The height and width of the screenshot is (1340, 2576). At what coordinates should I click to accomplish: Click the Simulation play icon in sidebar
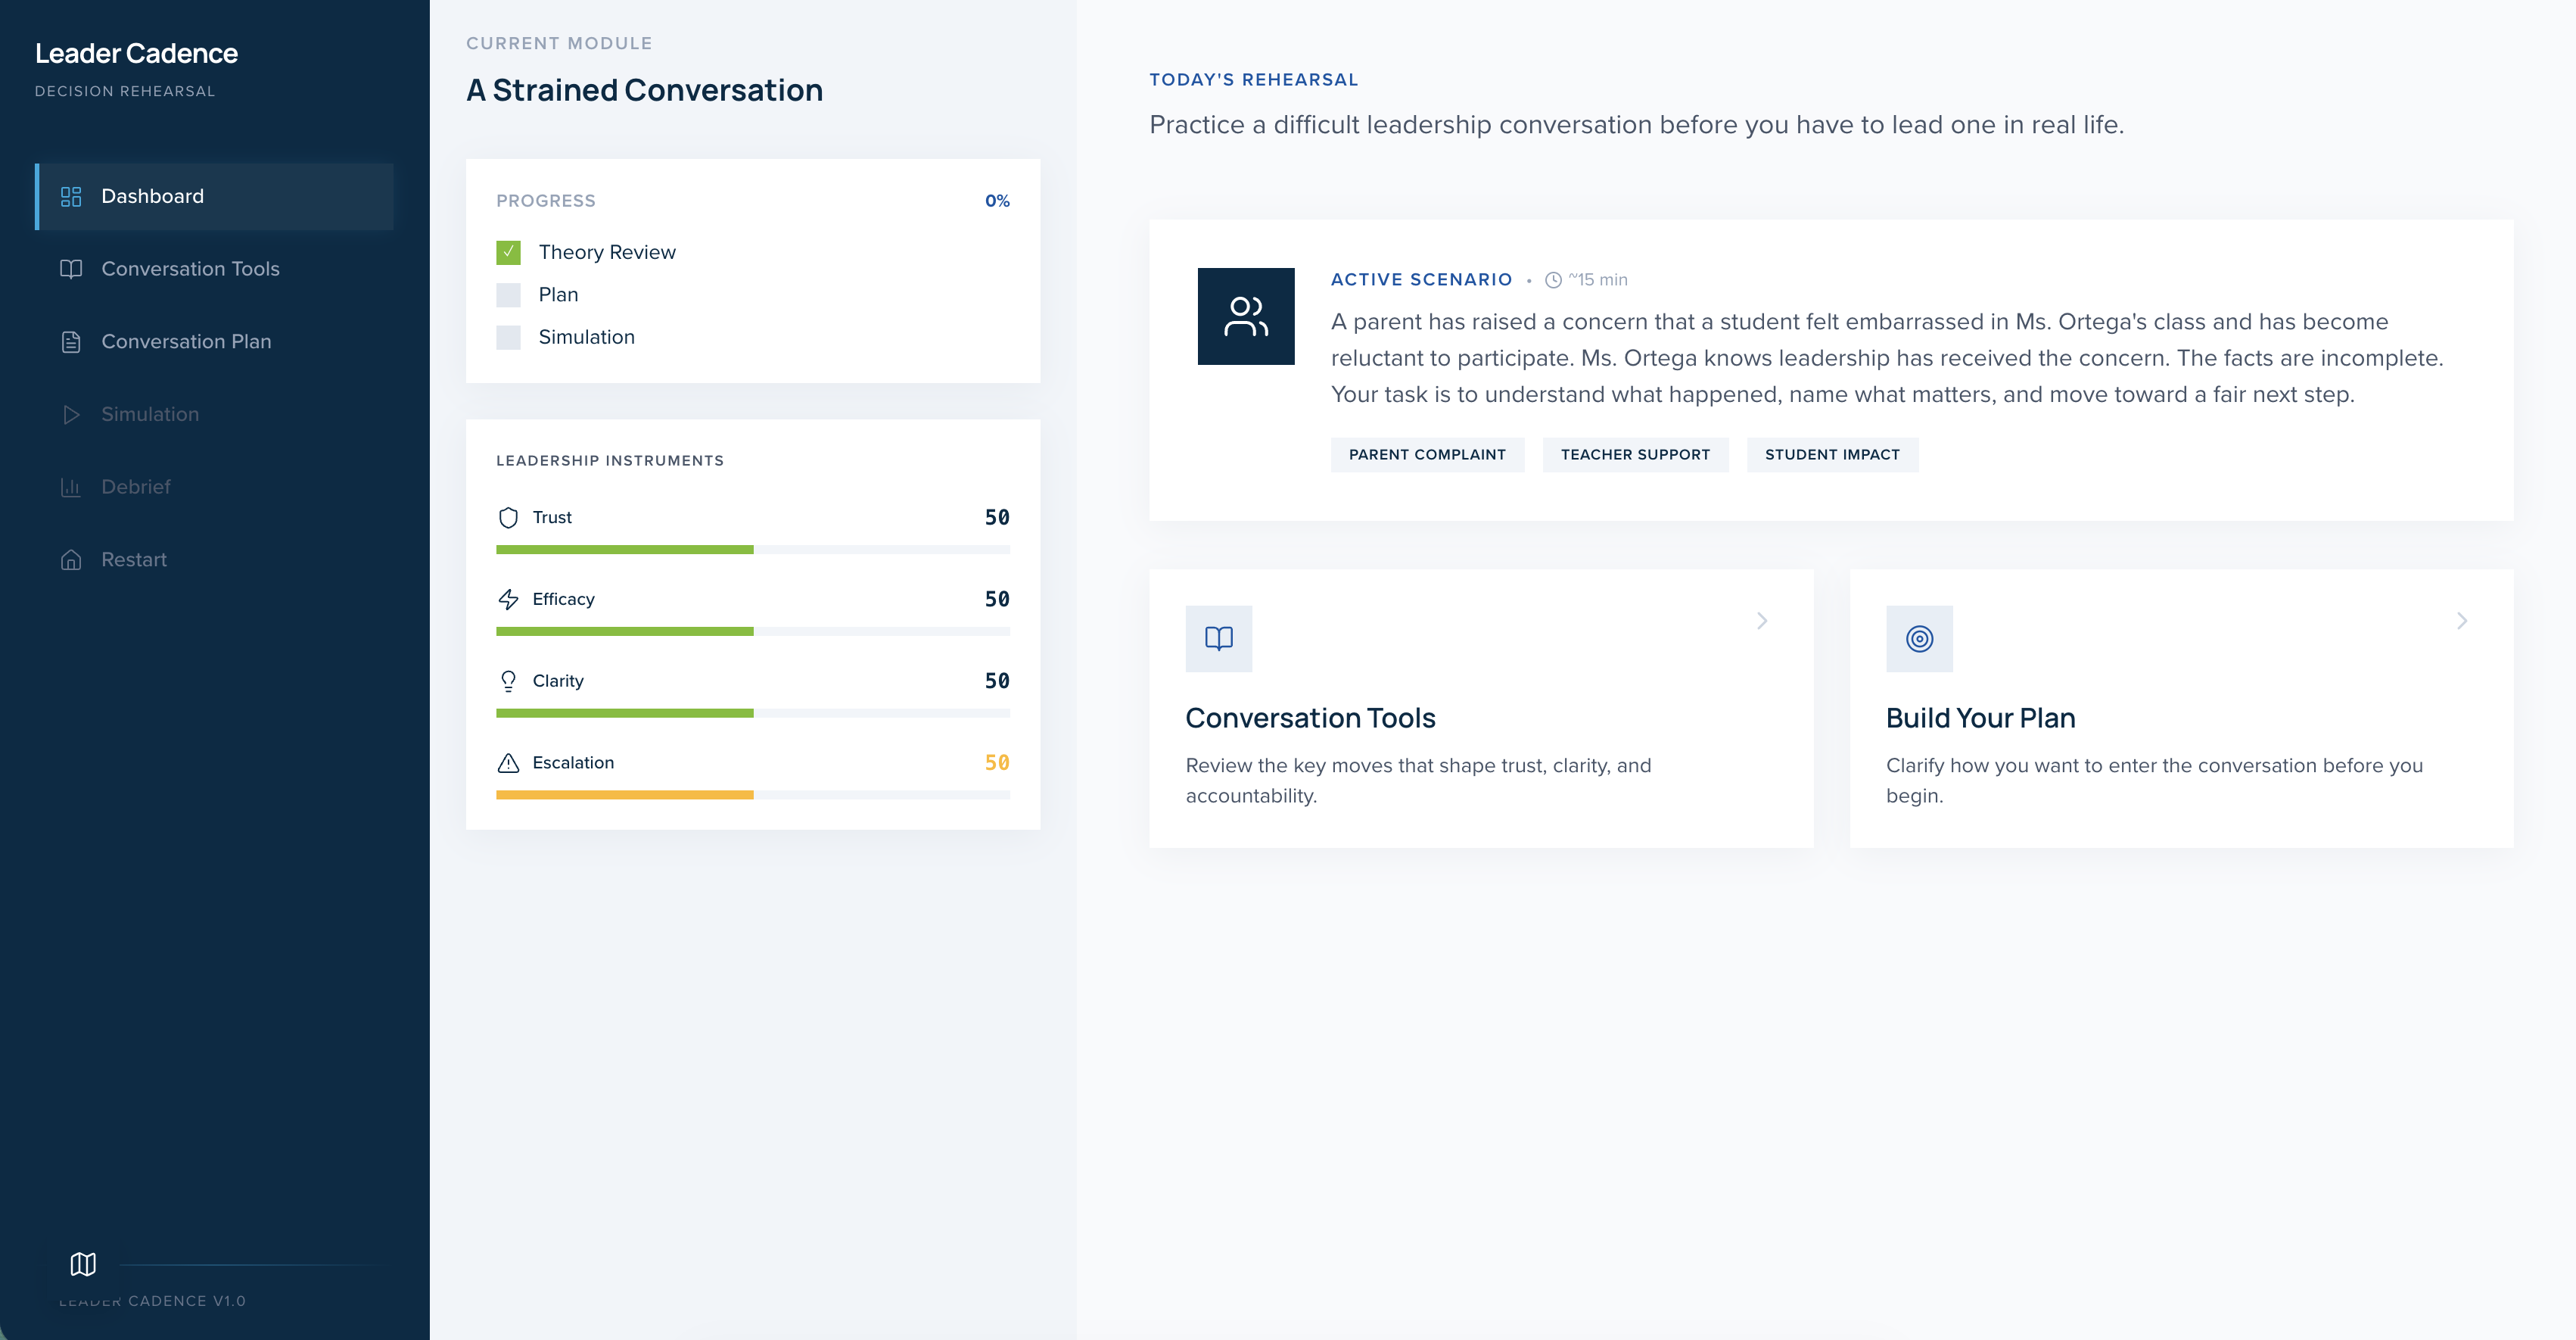(71, 414)
